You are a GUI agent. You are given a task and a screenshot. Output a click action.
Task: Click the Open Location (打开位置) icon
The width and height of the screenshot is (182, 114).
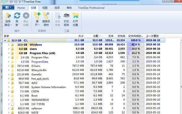pyautogui.click(x=76, y=16)
